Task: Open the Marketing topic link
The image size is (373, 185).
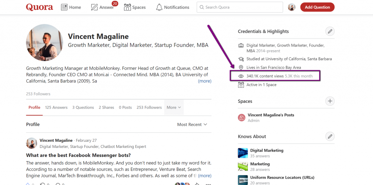Action: pyautogui.click(x=260, y=164)
